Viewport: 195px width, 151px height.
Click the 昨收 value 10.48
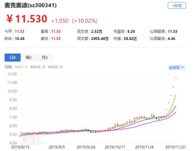[x=20, y=39]
